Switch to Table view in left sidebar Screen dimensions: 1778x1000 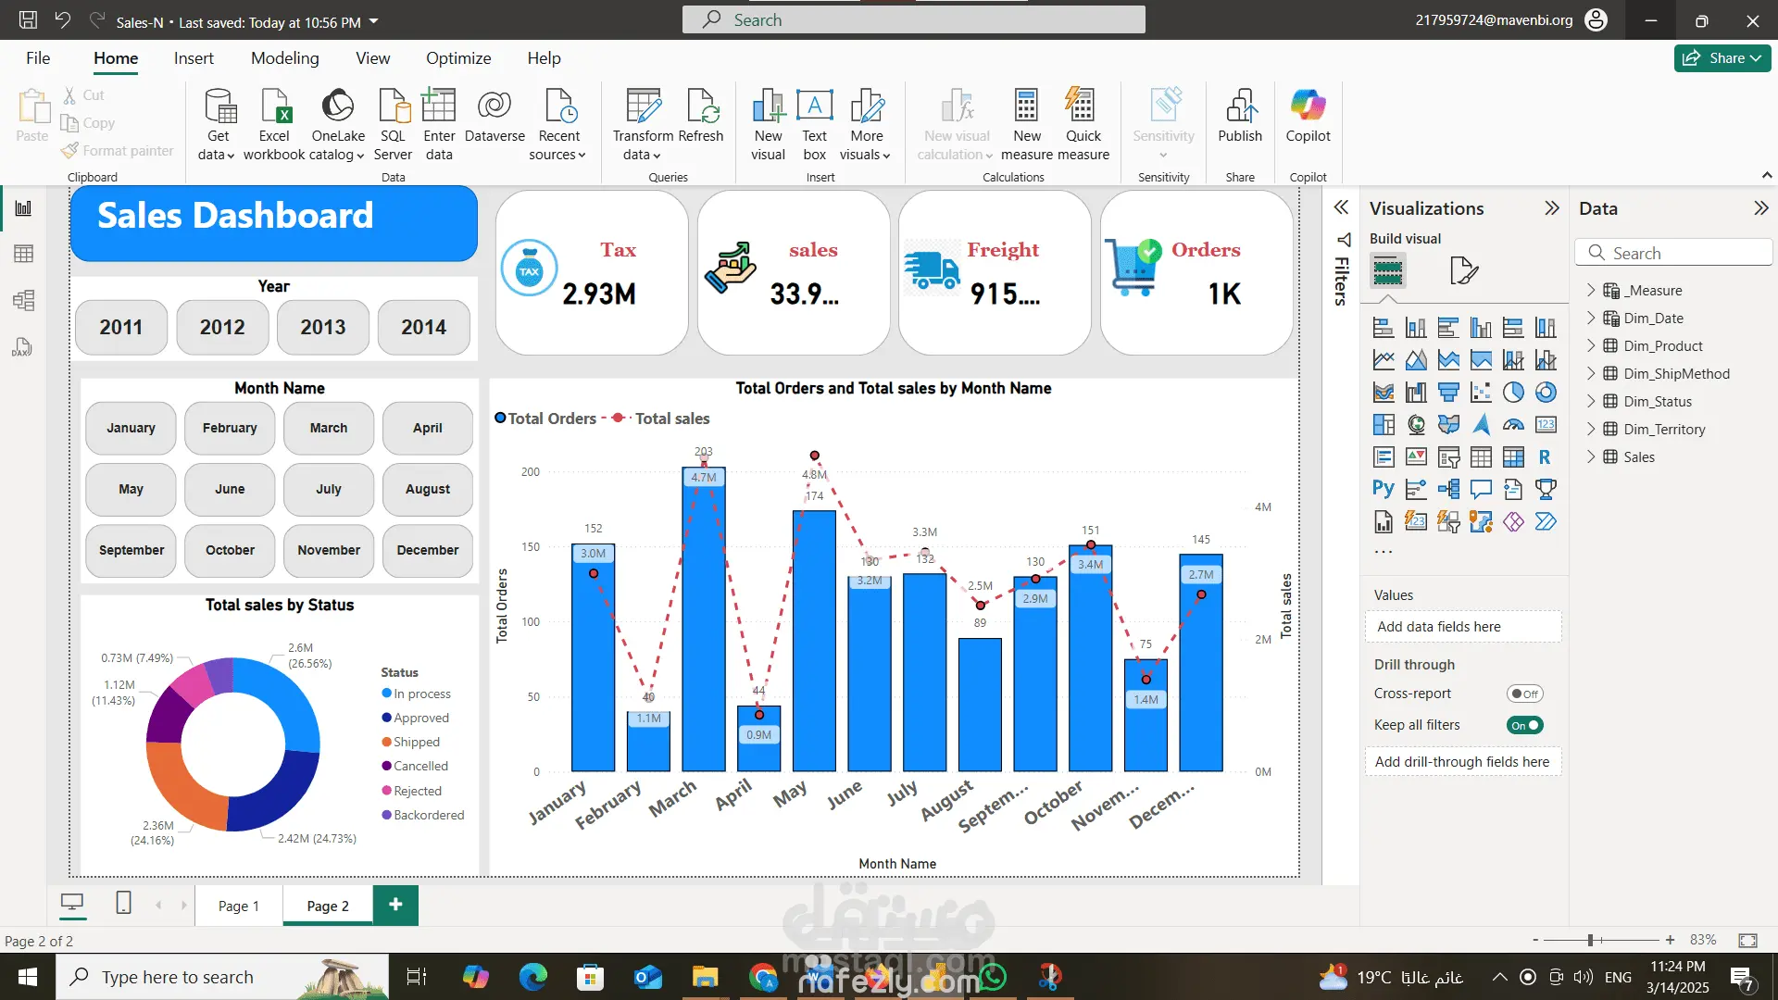pos(24,254)
